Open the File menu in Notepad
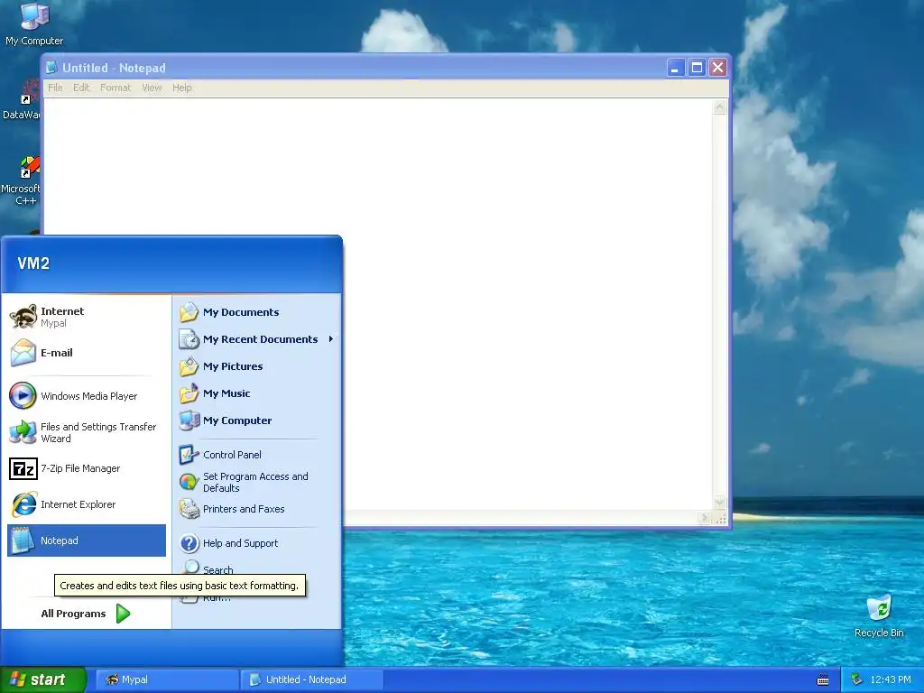The width and height of the screenshot is (924, 693). tap(55, 88)
